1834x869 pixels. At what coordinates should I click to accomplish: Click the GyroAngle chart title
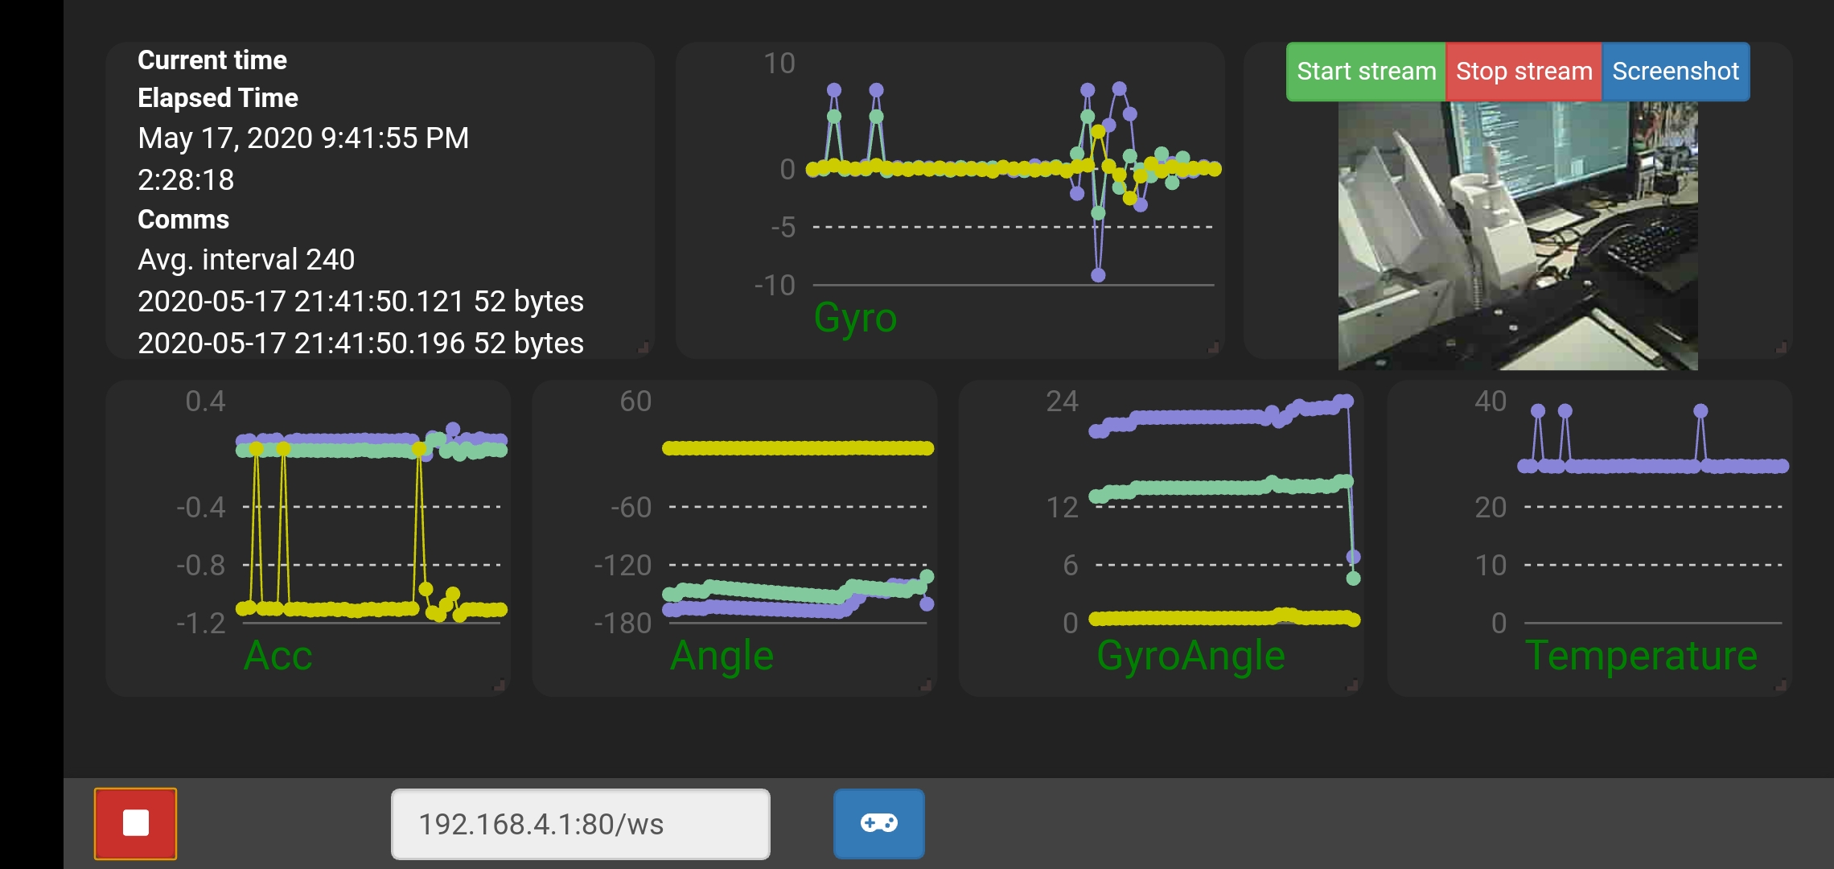coord(1190,656)
